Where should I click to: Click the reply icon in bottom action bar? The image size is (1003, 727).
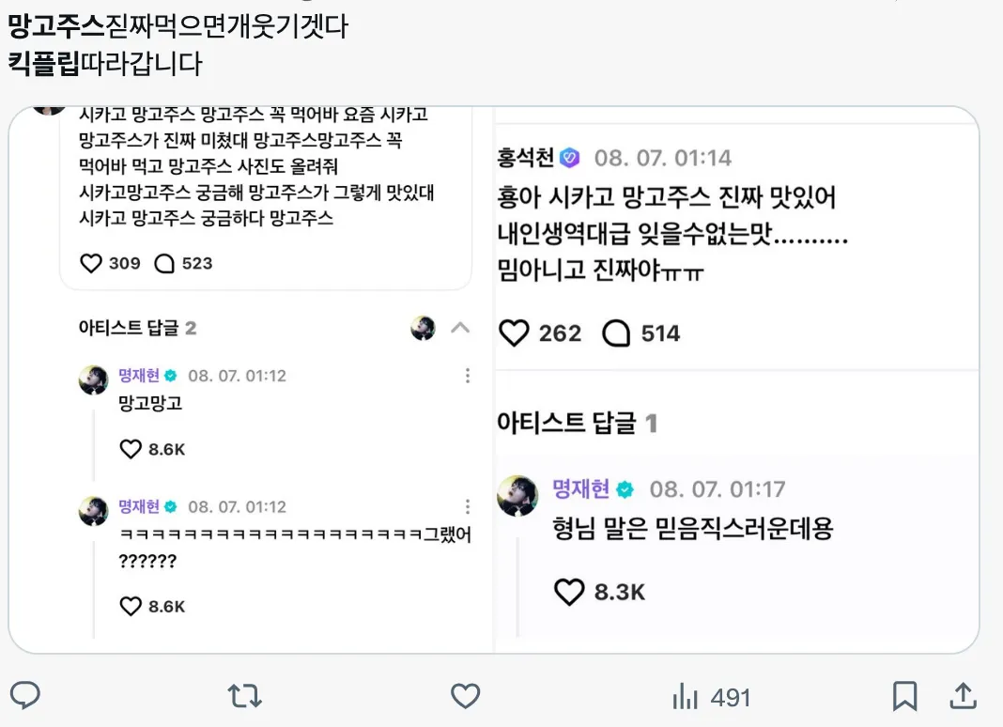point(26,696)
